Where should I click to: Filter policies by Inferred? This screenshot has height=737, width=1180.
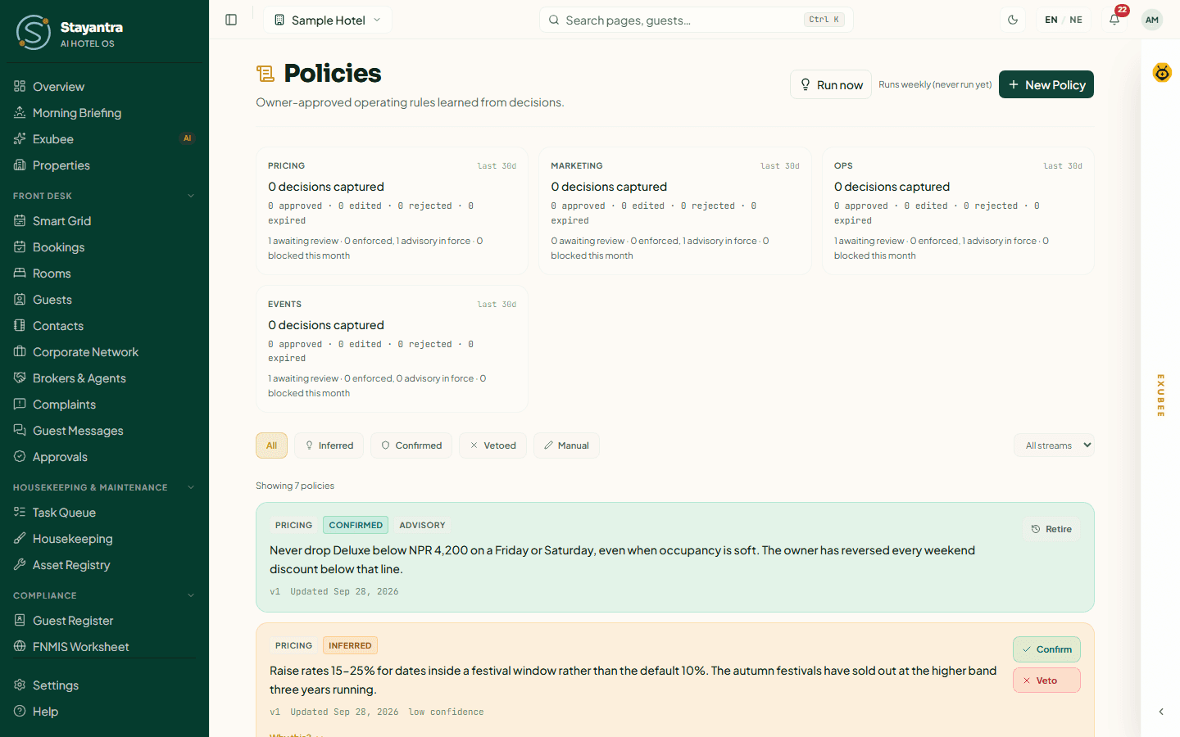[329, 445]
